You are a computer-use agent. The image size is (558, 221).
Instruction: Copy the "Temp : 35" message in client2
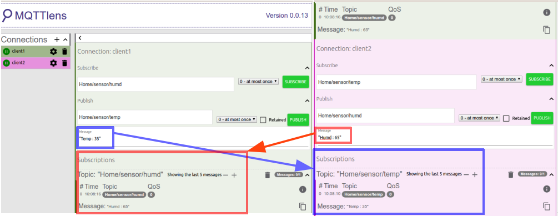tap(546, 206)
